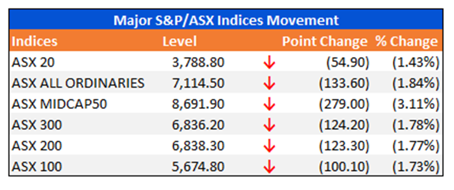Select the Point Change column header
This screenshot has height=190, width=454.
324,41
